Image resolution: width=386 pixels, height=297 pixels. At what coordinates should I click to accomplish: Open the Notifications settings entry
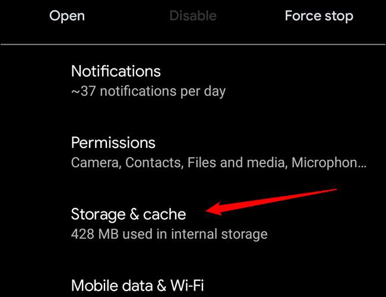[116, 71]
